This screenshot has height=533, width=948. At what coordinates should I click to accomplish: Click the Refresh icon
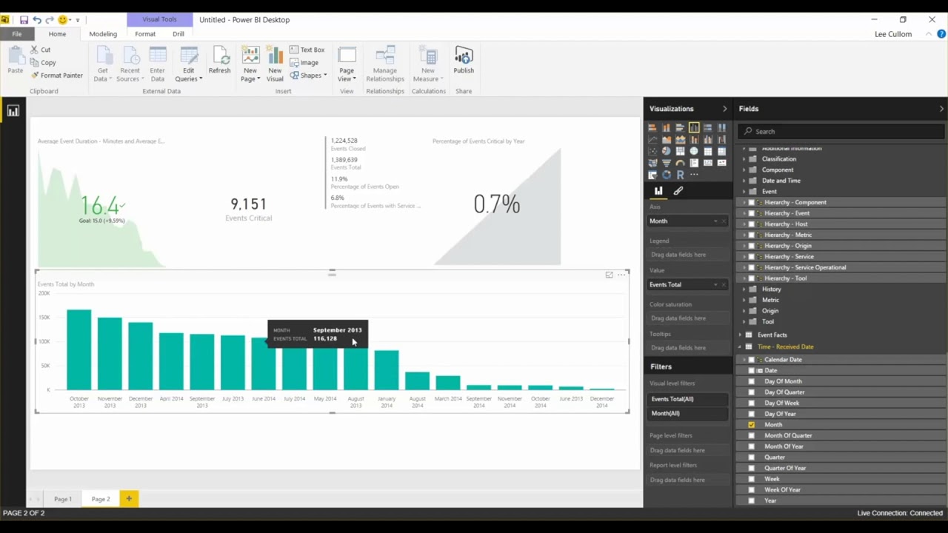(219, 61)
